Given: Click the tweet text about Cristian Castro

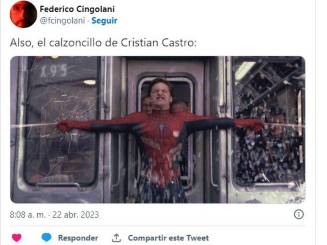Looking at the screenshot, I should click(x=103, y=43).
